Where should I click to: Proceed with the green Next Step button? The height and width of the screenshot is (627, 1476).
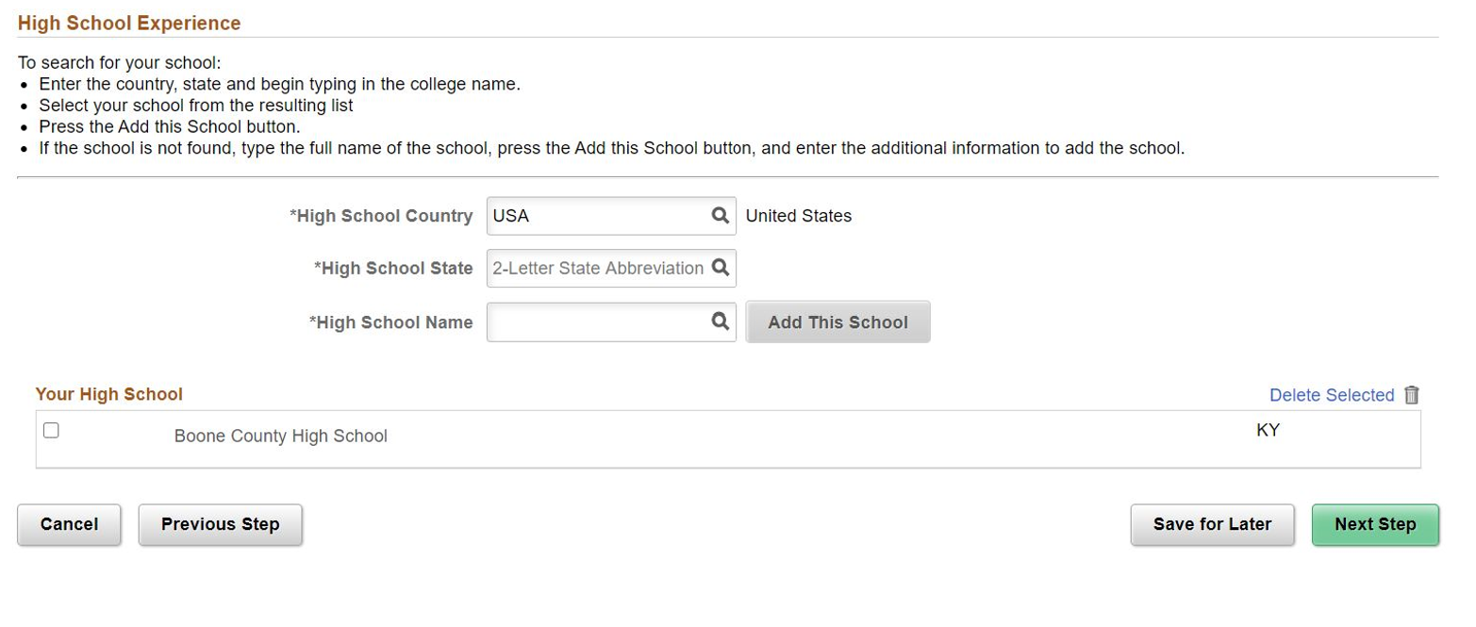(1375, 524)
